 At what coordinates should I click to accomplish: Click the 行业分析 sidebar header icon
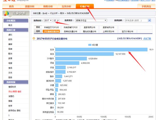(x=7, y=13)
